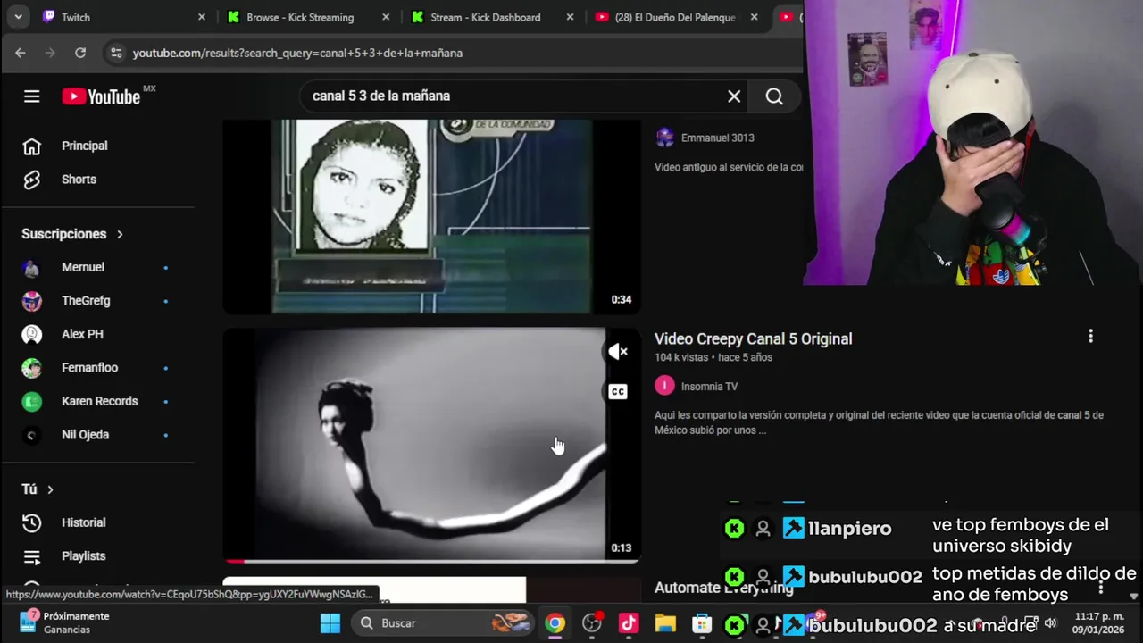Click the 'Aquí les comparto' description

[x=879, y=422]
